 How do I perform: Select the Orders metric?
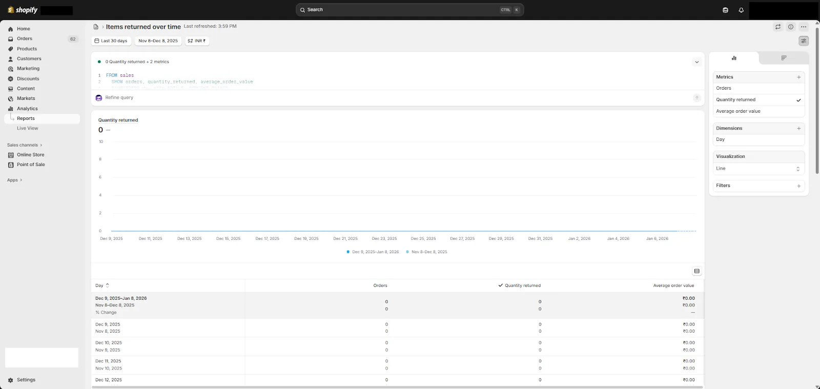click(758, 88)
